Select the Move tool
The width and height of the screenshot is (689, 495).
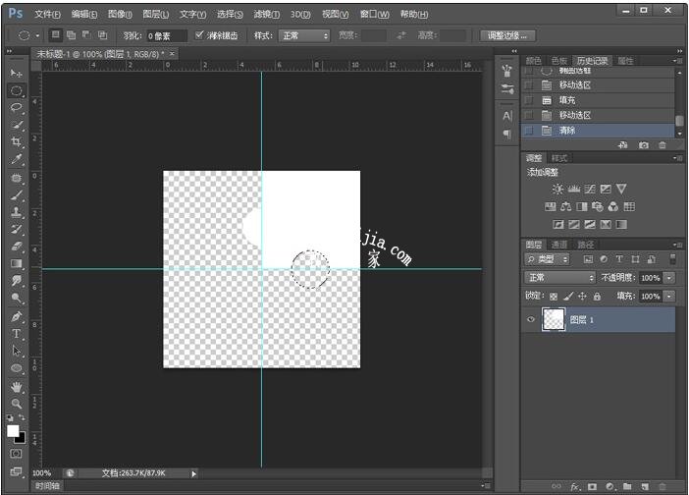coord(17,74)
